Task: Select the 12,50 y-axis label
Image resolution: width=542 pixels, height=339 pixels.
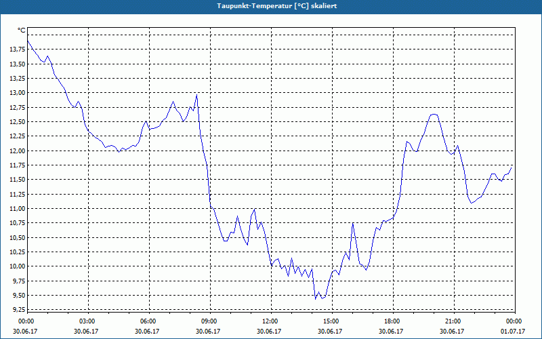Action: click(18, 122)
